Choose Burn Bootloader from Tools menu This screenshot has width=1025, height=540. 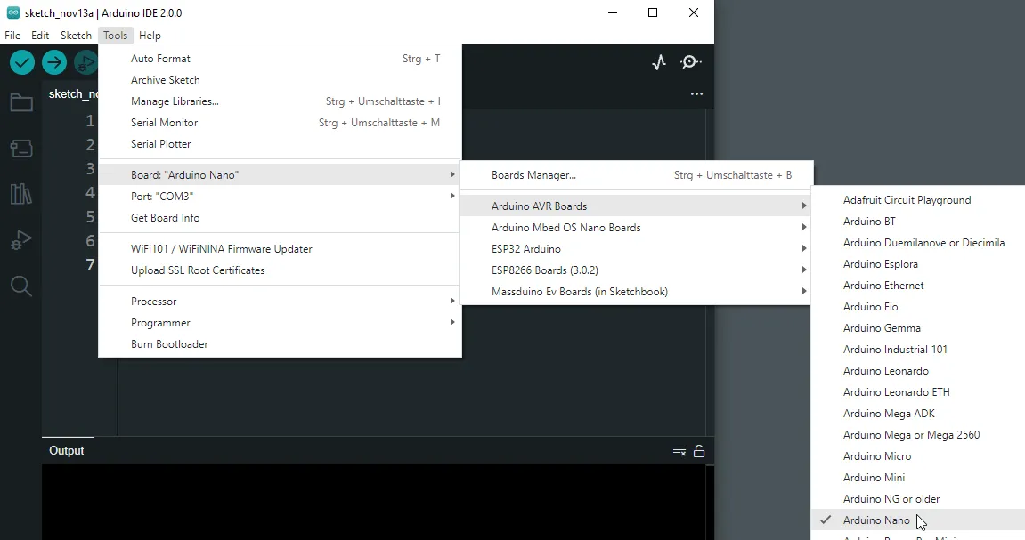[169, 344]
